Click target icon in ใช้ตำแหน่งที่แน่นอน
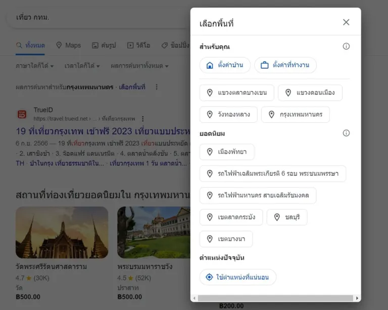The height and width of the screenshot is (310, 388). (x=209, y=277)
